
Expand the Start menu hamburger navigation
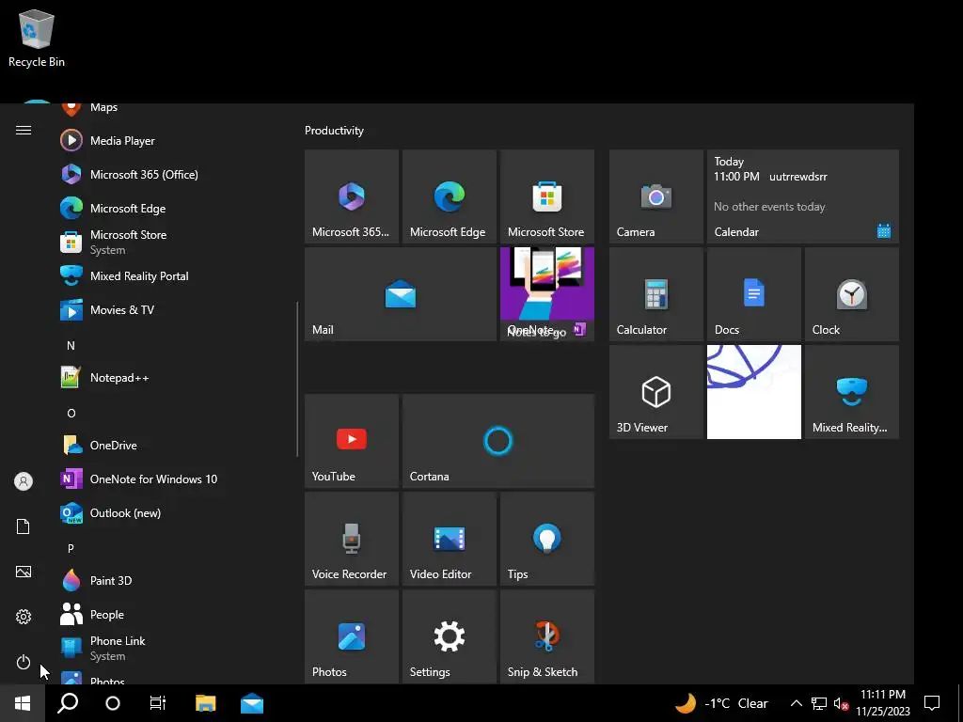tap(24, 130)
